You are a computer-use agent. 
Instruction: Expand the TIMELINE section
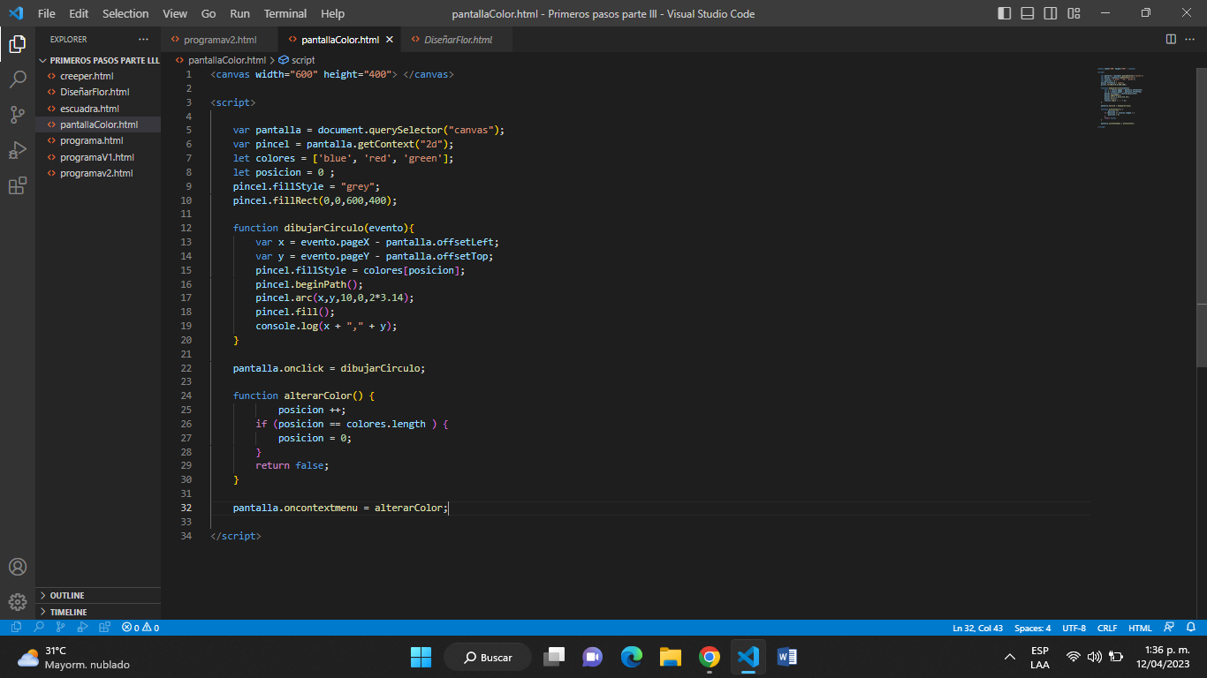(x=98, y=612)
